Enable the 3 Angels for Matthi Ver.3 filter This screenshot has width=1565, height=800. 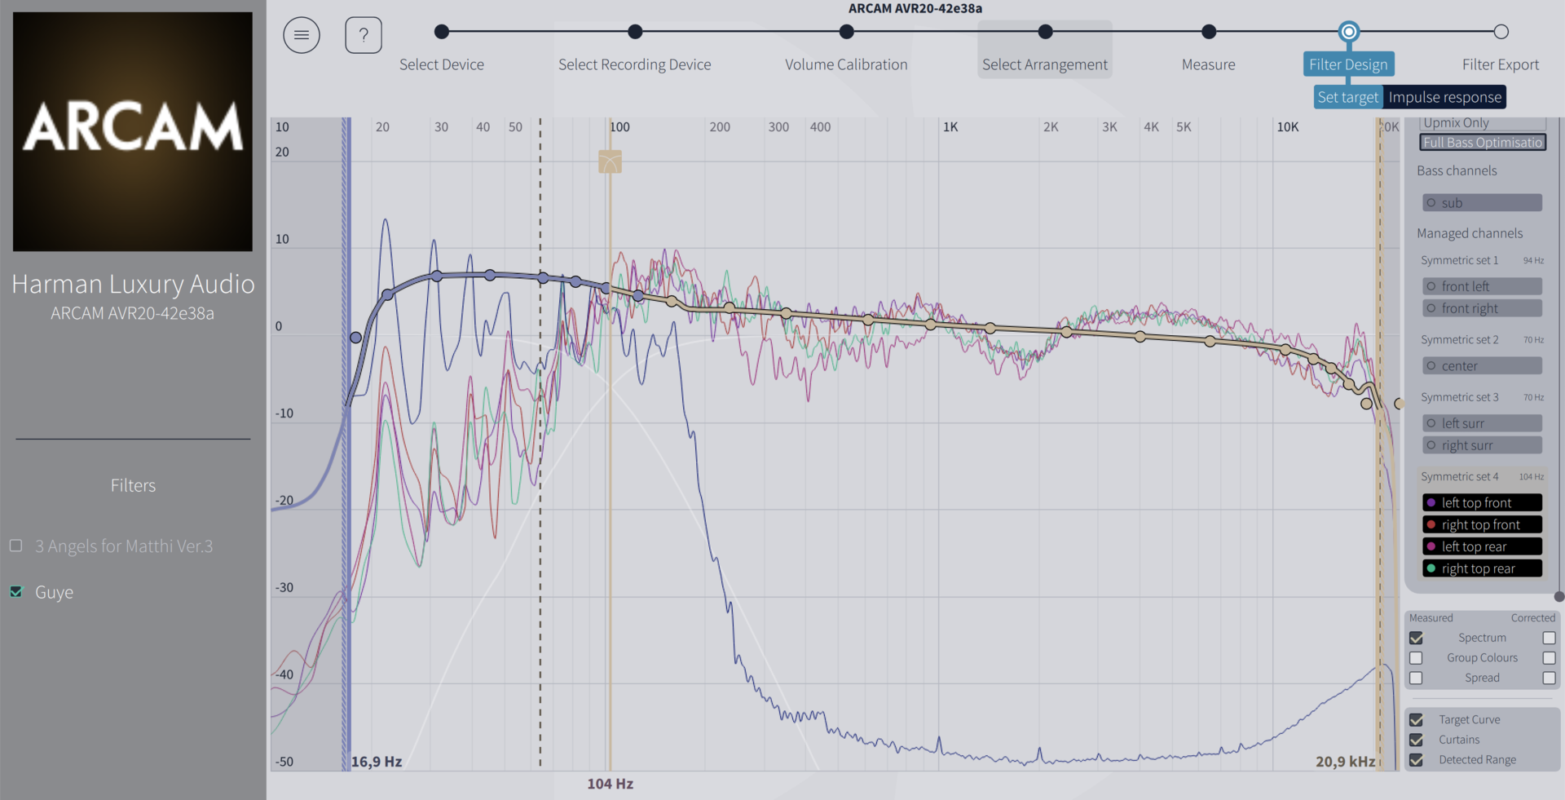(16, 546)
